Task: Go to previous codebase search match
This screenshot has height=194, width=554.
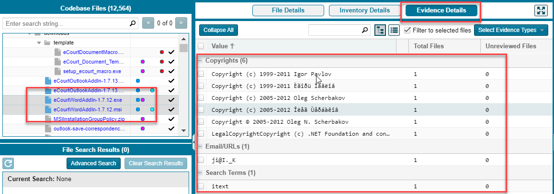Action: 148,23
